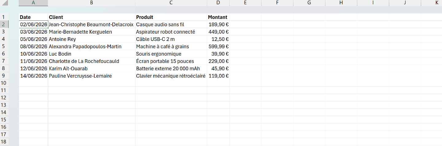Click the amount 39,90 €

[x=218, y=54]
